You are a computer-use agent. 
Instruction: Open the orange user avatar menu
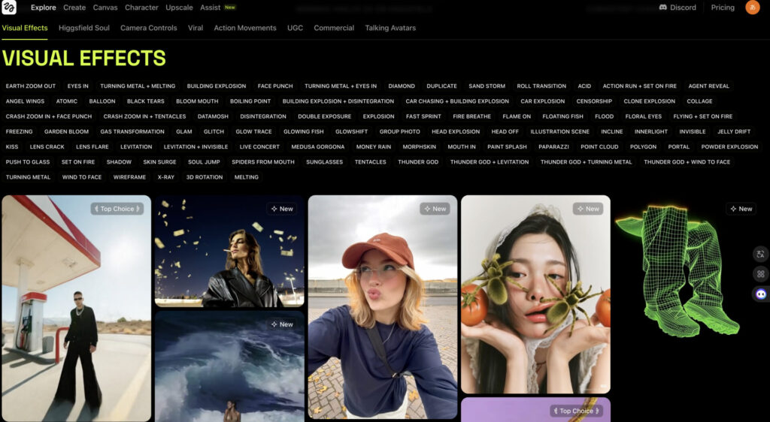coord(752,8)
